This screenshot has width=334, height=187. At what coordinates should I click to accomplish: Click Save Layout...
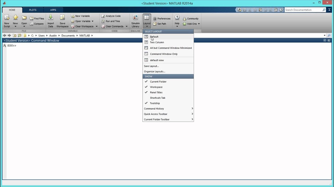tap(168, 66)
